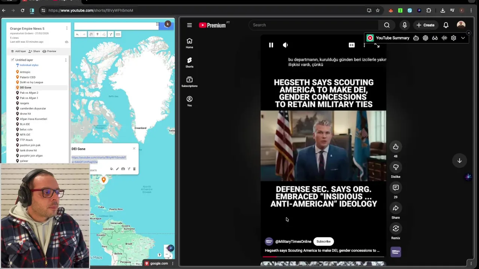Close the YouTube Summary extension bar
The width and height of the screenshot is (479, 269).
pyautogui.click(x=469, y=33)
